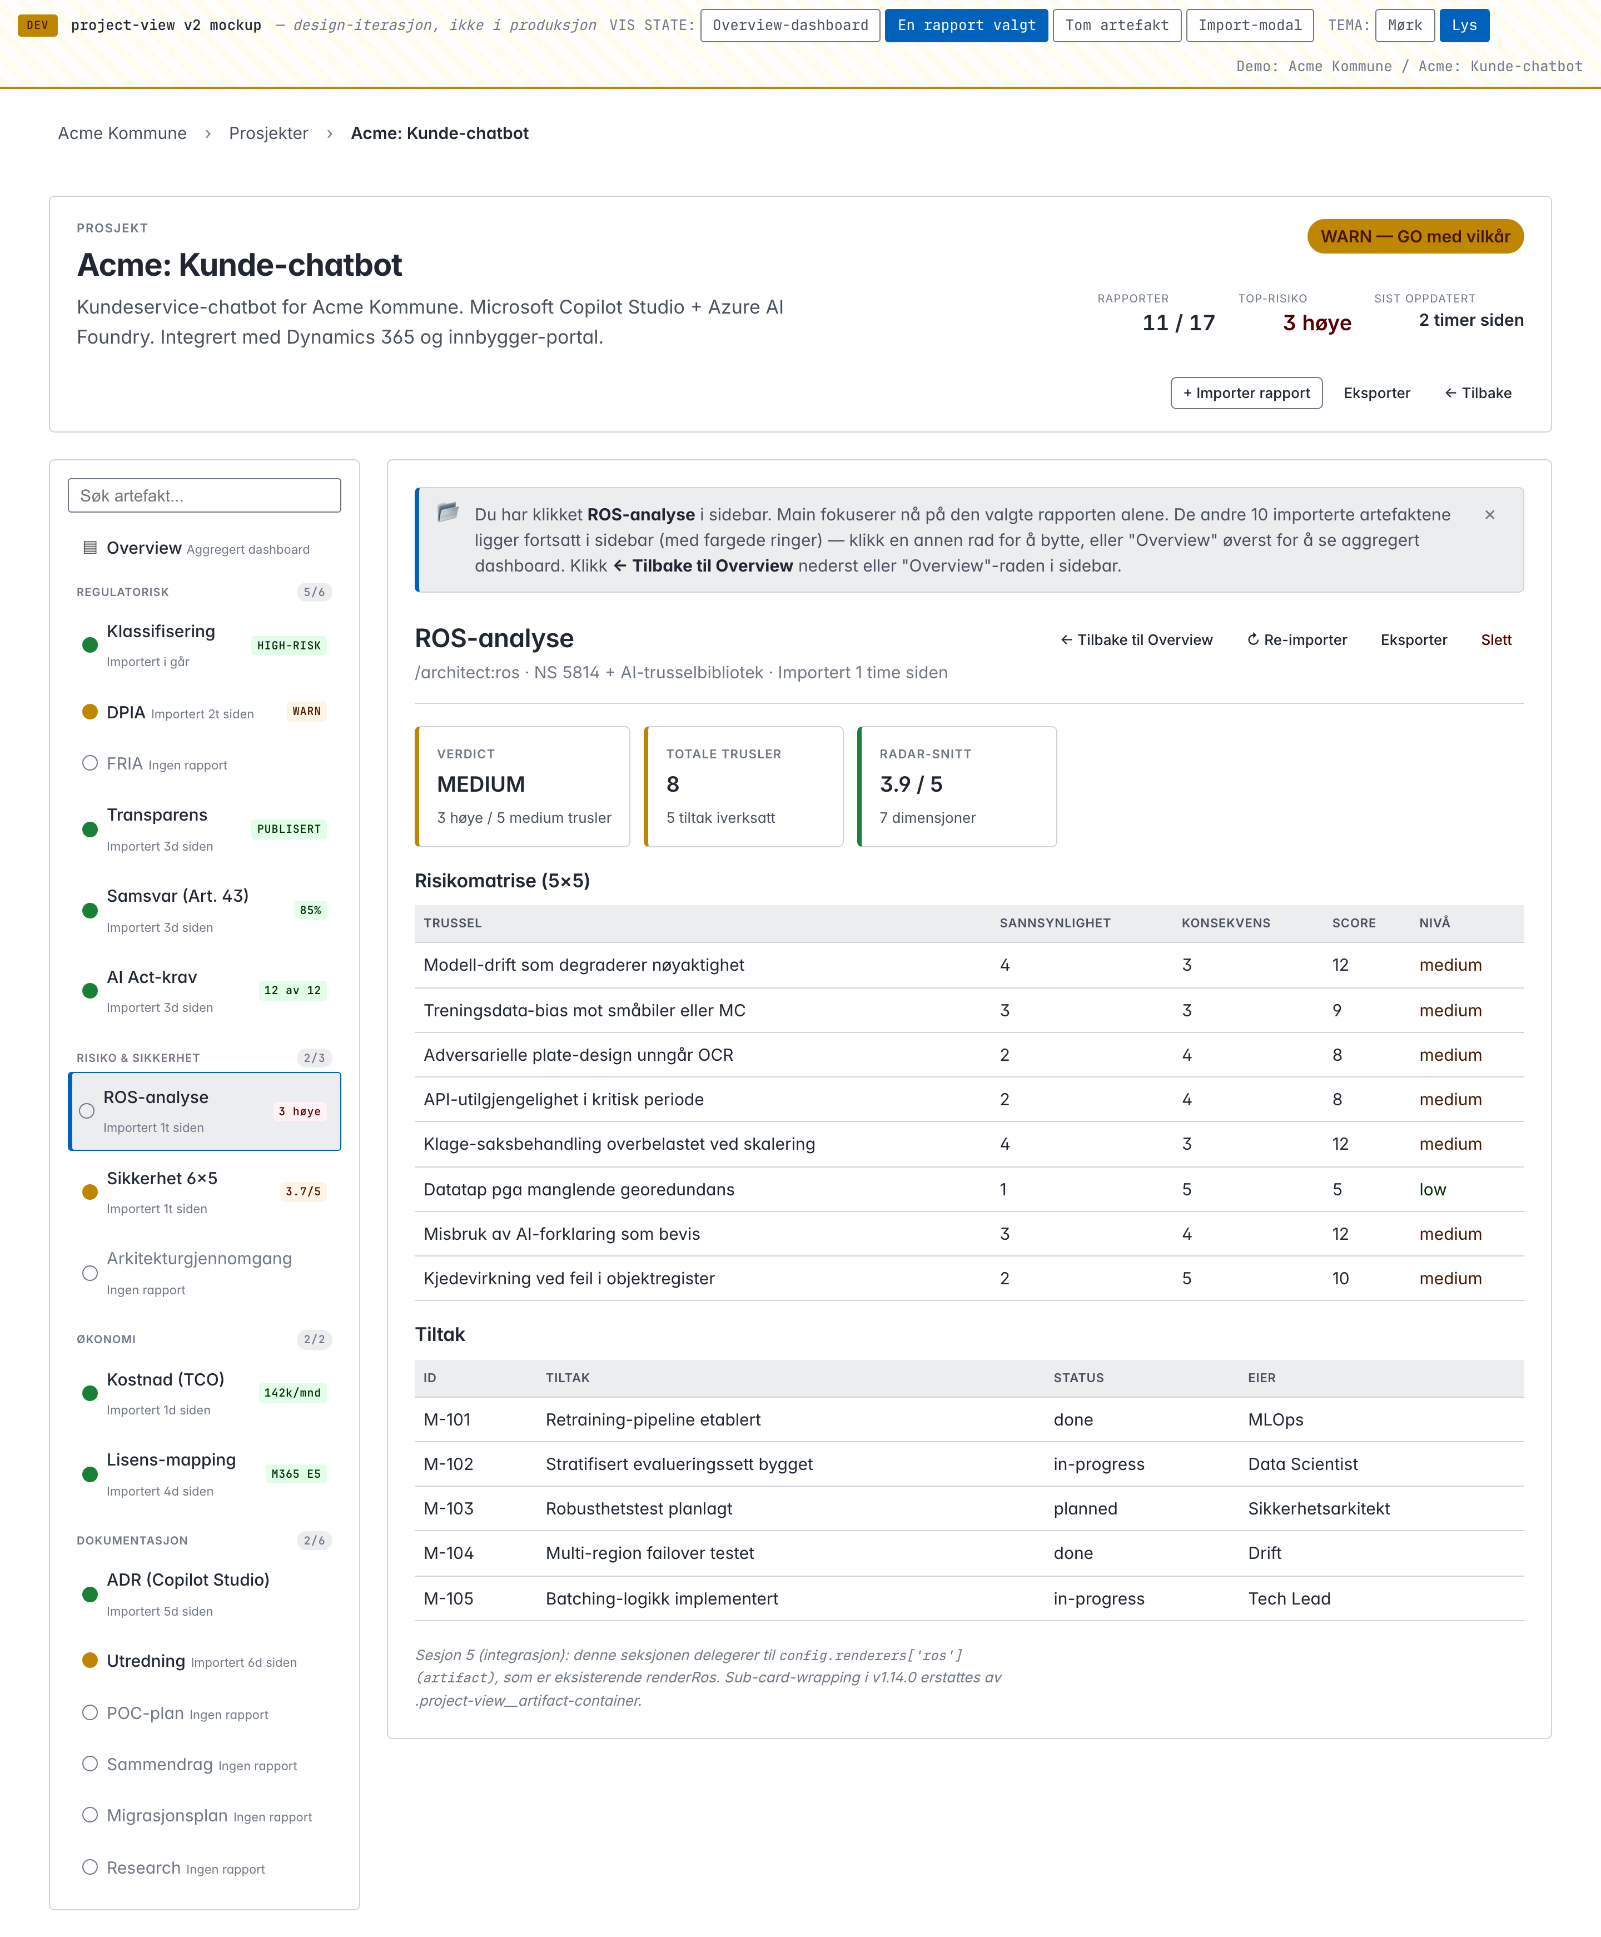
Task: Enable the Mørk theme
Action: click(x=1405, y=25)
